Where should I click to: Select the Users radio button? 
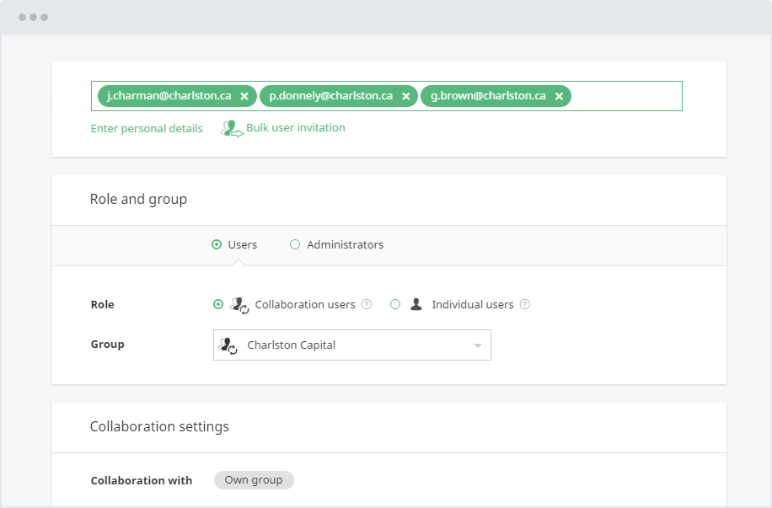tap(217, 245)
